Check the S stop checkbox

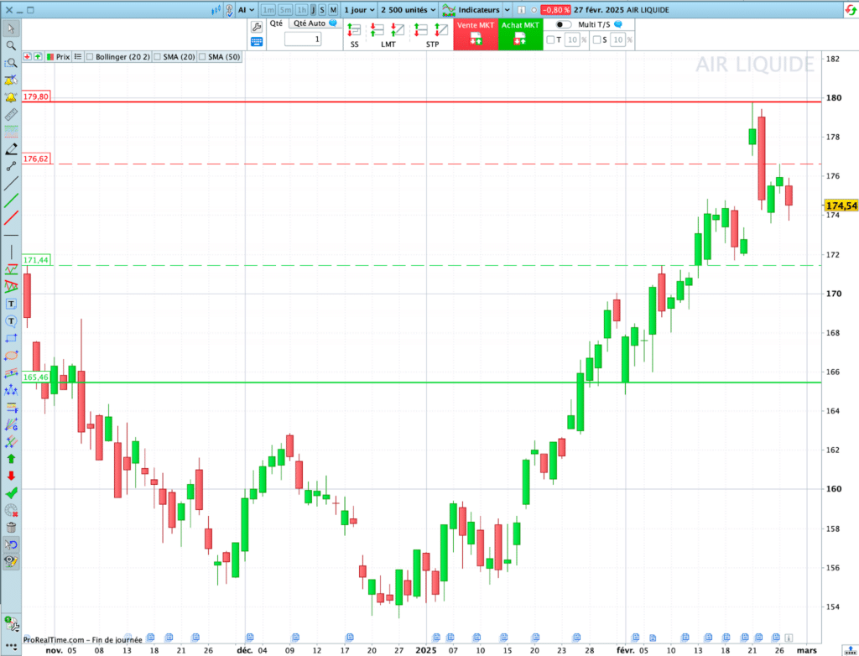[x=596, y=39]
